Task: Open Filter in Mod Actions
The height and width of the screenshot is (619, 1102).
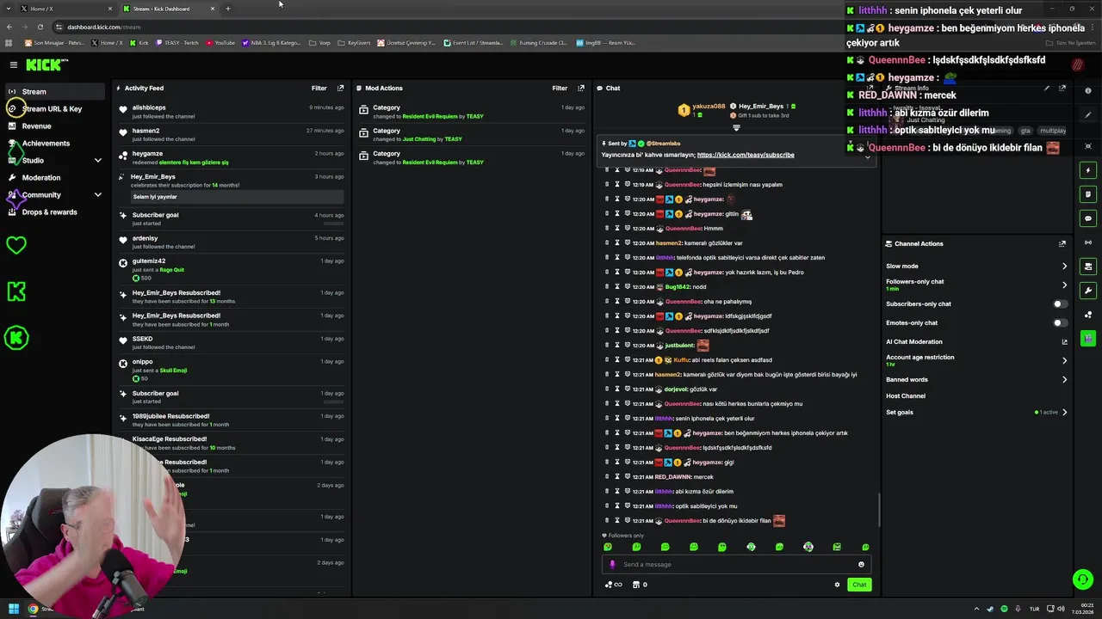Action: [x=560, y=88]
